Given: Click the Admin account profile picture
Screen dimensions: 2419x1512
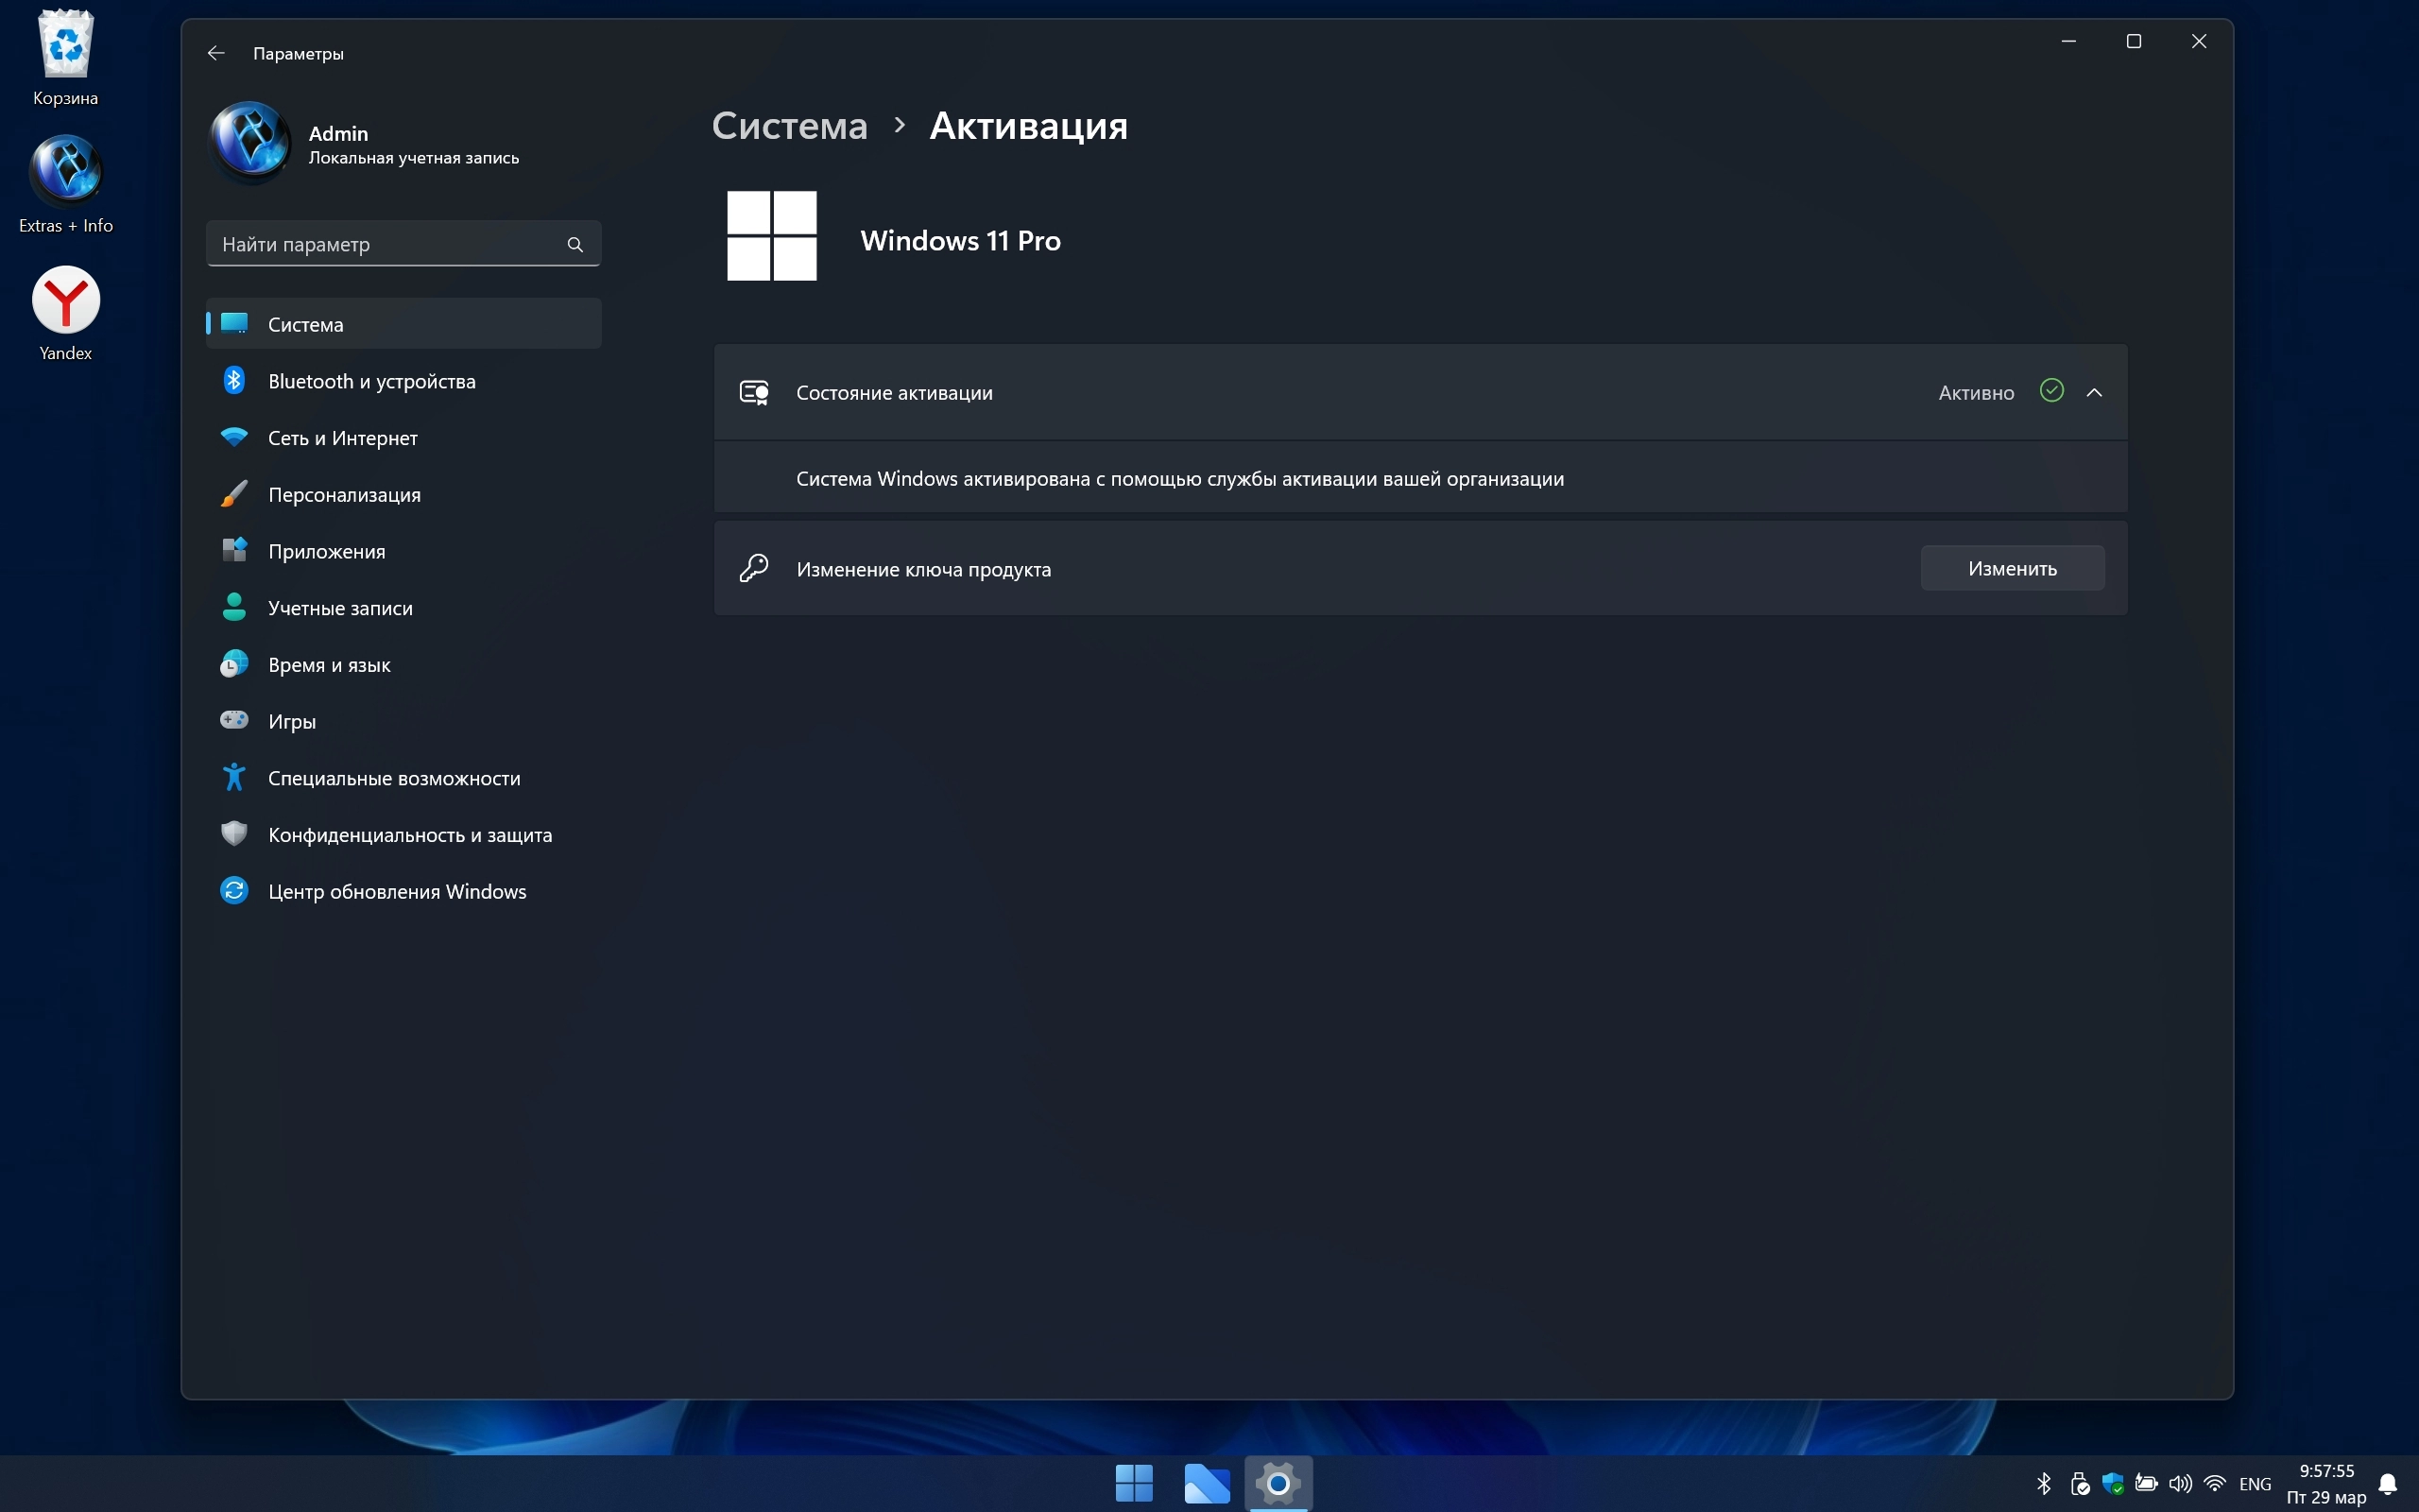Looking at the screenshot, I should pos(249,142).
